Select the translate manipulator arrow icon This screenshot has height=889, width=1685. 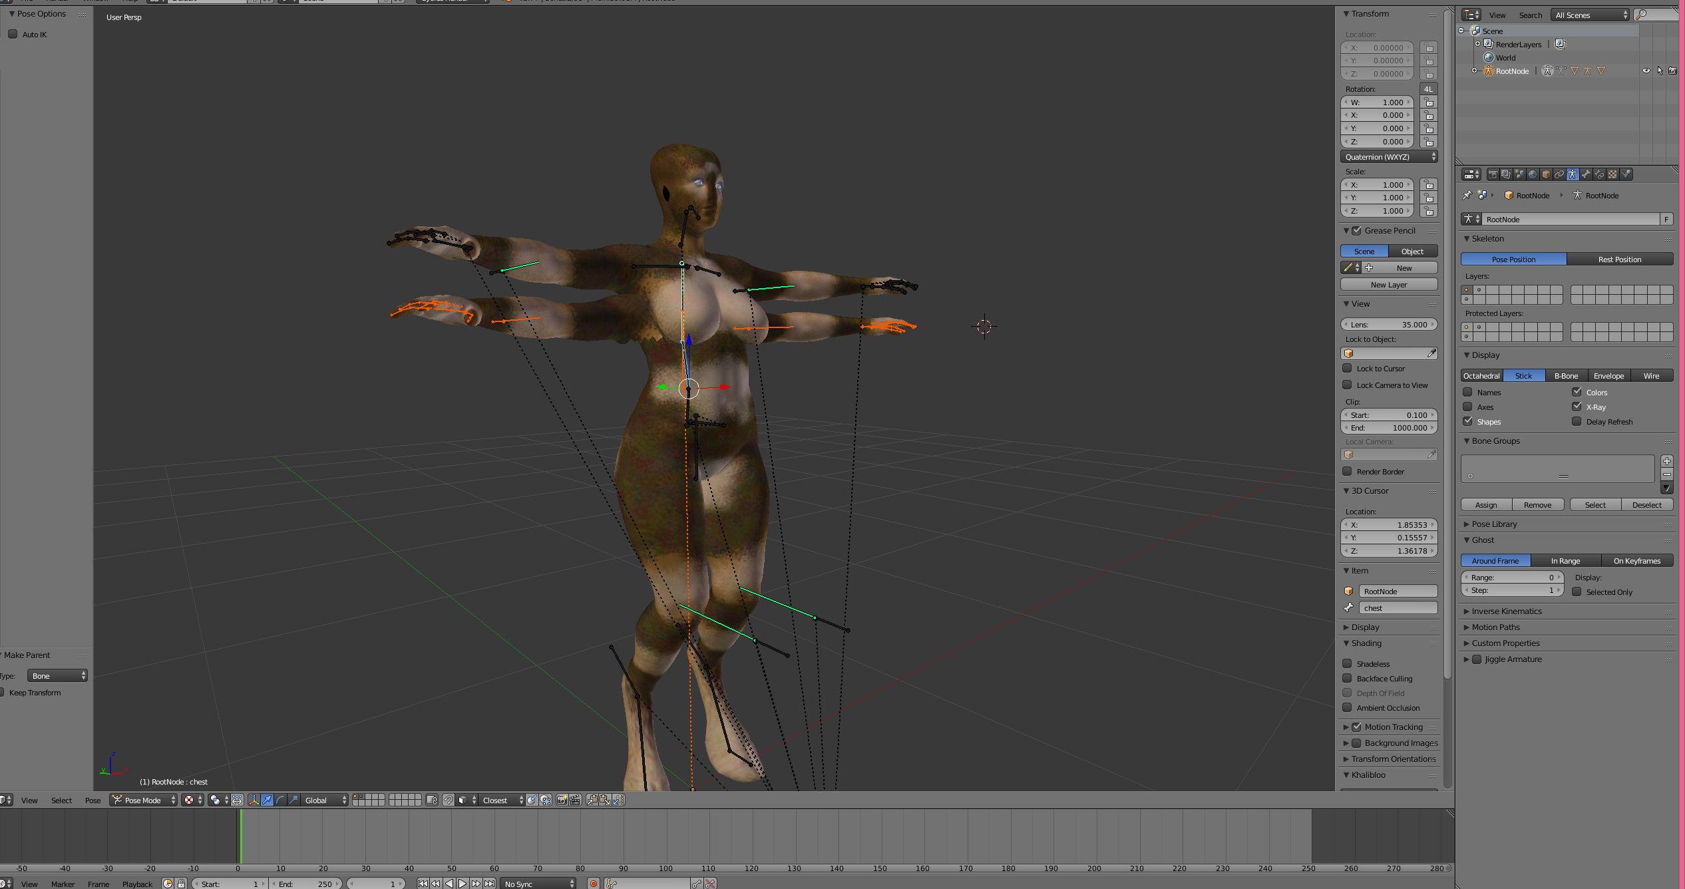point(267,800)
